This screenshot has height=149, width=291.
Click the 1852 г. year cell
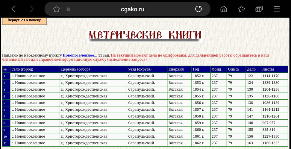(198, 76)
